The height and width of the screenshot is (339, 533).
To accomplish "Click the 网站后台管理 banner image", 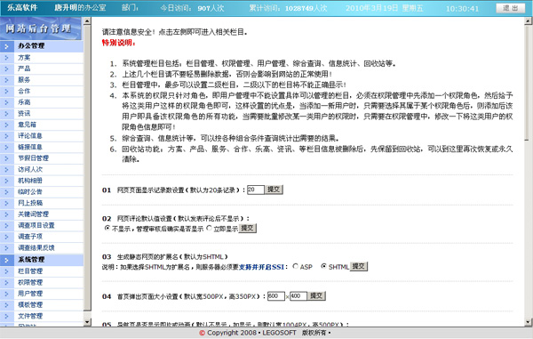I will pyautogui.click(x=41, y=28).
